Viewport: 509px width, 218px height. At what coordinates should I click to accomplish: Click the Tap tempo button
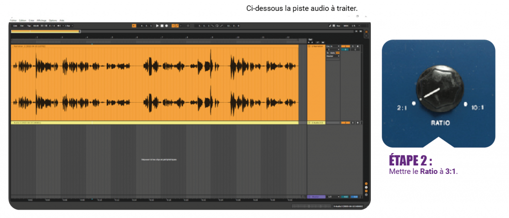[29, 26]
